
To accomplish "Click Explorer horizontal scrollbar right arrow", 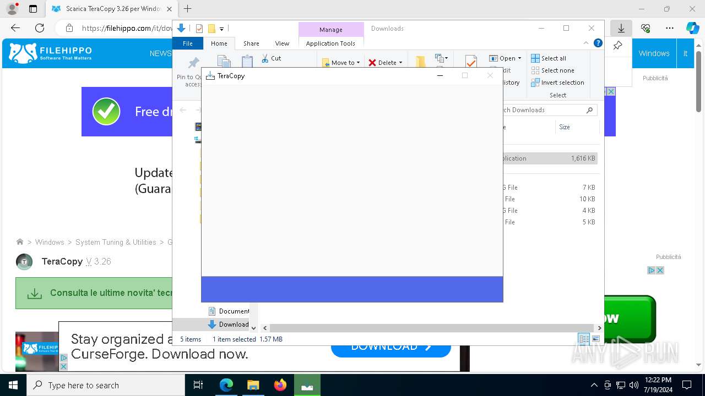I will click(x=599, y=328).
